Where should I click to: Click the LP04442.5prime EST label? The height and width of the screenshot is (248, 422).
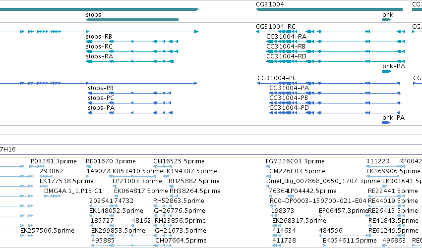(312, 191)
